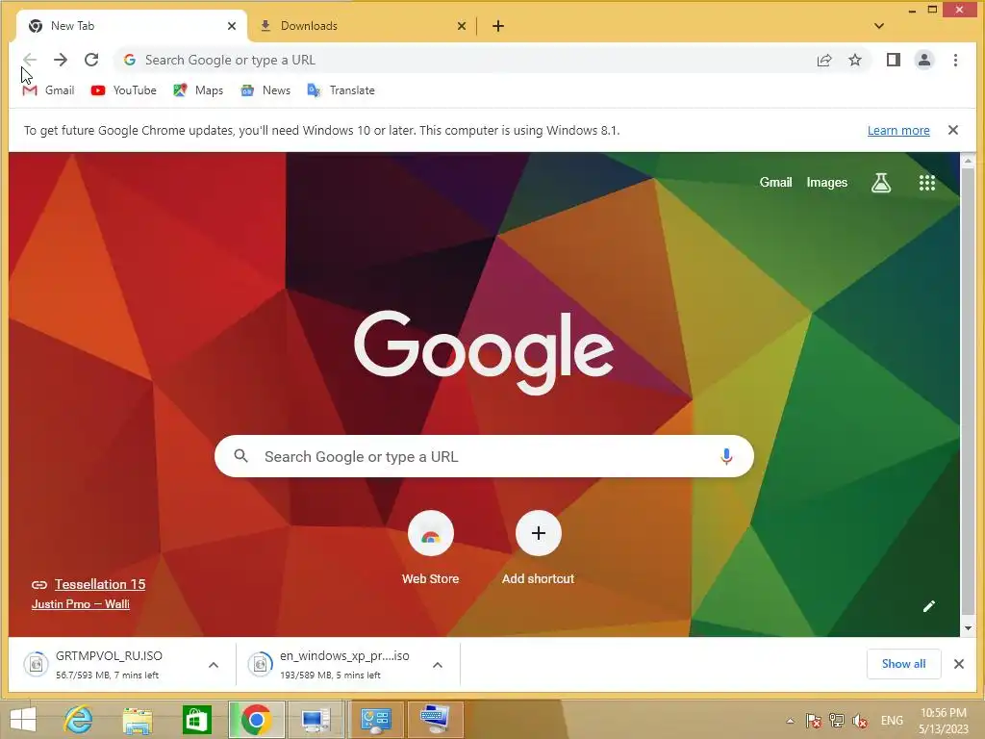
Task: Open the Gmail bookmark
Action: pos(48,90)
